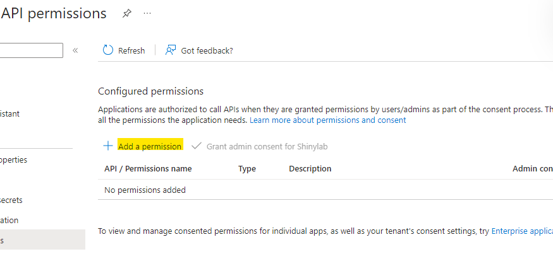The width and height of the screenshot is (553, 254).
Task: Follow the Enterprise applications link
Action: (521, 231)
